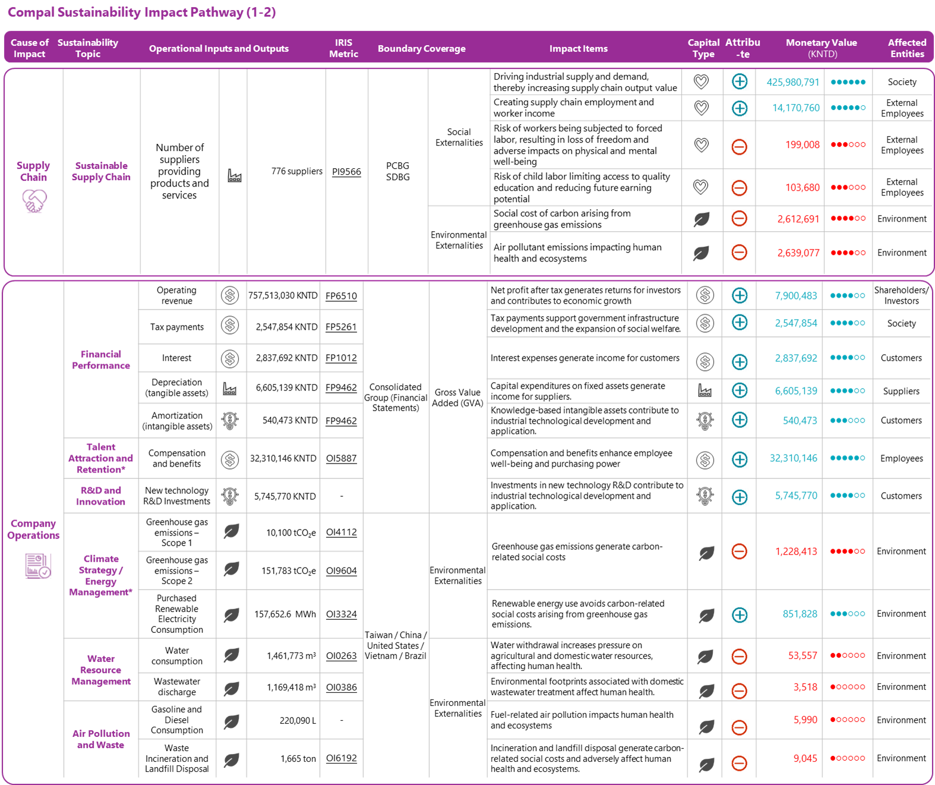This screenshot has height=785, width=935.
Task: Click the Financial Performance topic label
Action: tap(101, 360)
